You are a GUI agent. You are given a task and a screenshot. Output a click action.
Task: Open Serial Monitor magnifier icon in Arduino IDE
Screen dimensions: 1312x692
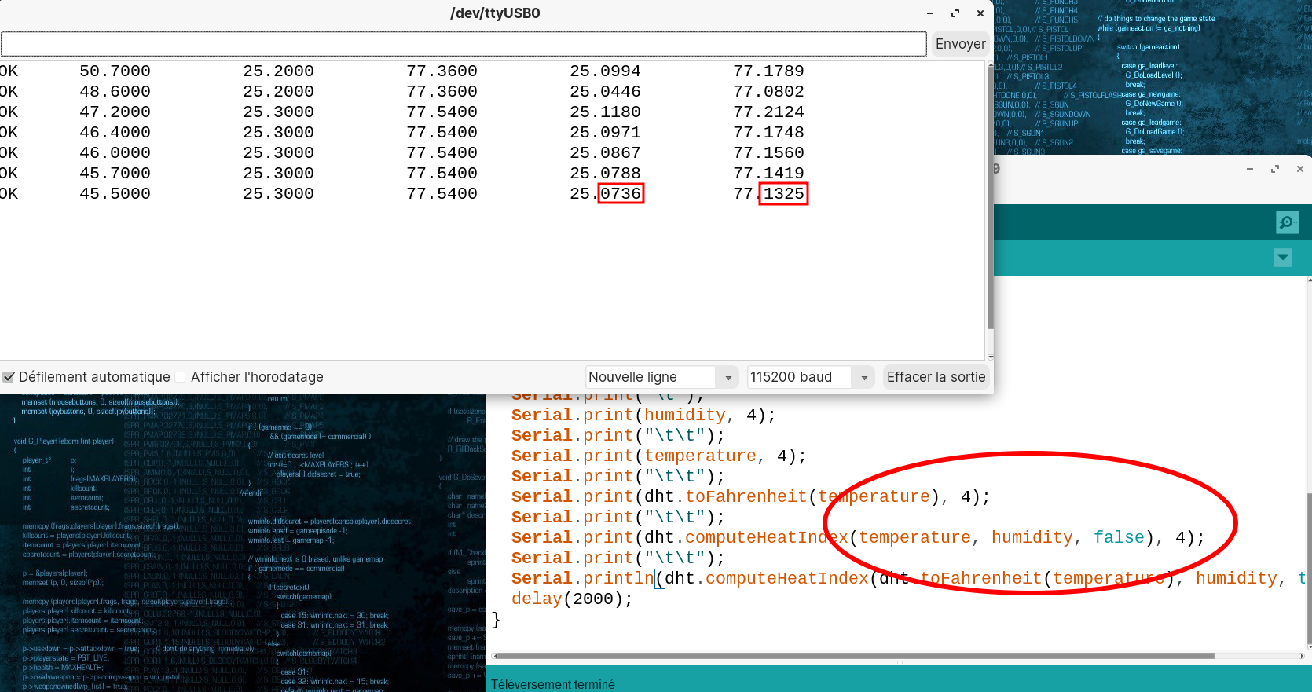point(1287,222)
